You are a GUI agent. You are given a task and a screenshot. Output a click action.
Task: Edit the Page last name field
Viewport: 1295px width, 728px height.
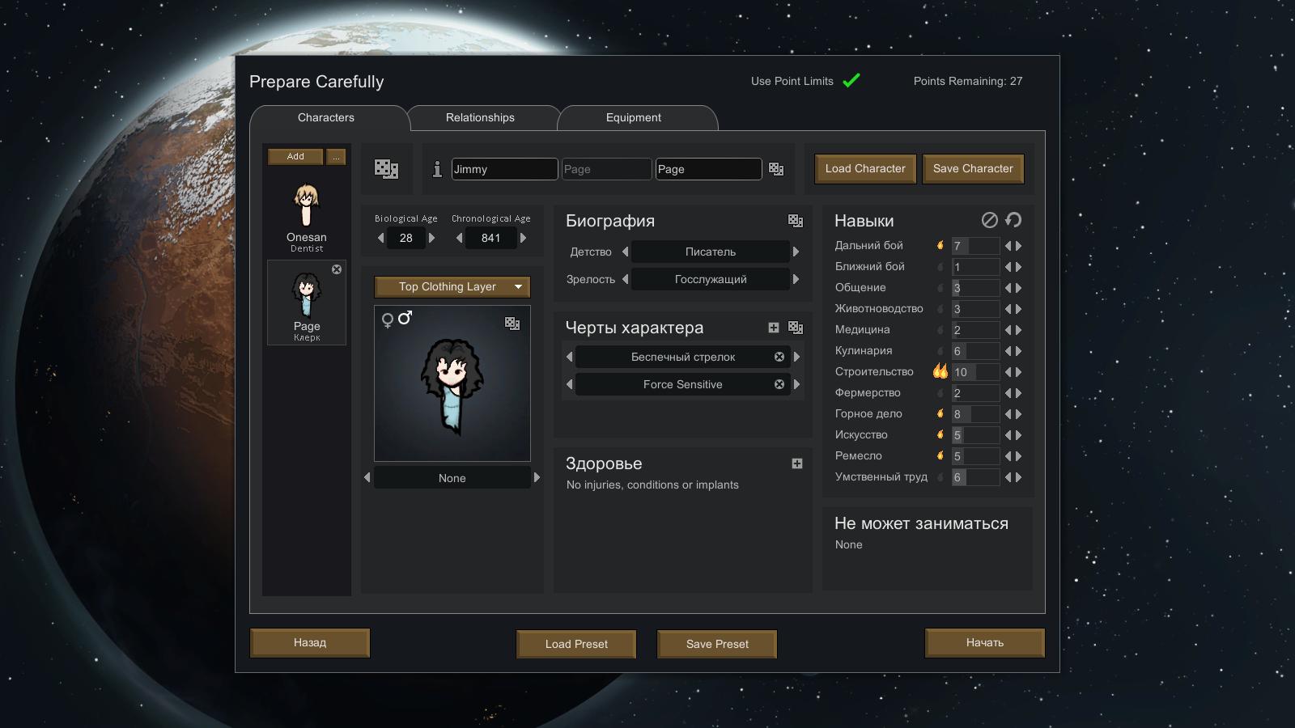click(x=708, y=169)
